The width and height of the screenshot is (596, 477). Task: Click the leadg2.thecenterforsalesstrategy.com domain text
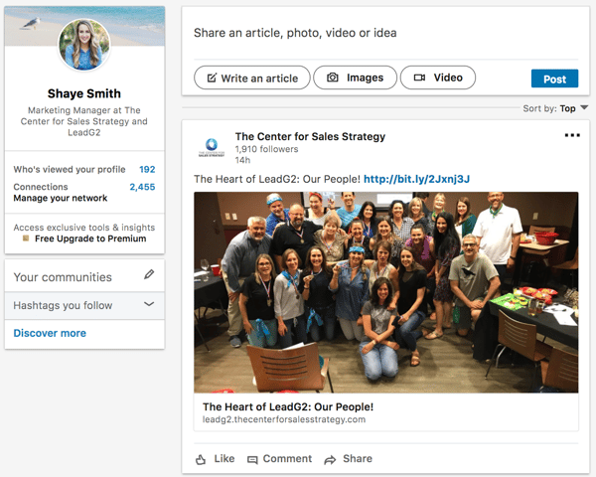[284, 419]
